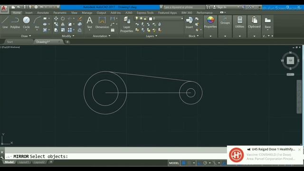This screenshot has width=304, height=171.
Task: Click the Copy tool in Modify panel
Action: point(56,24)
